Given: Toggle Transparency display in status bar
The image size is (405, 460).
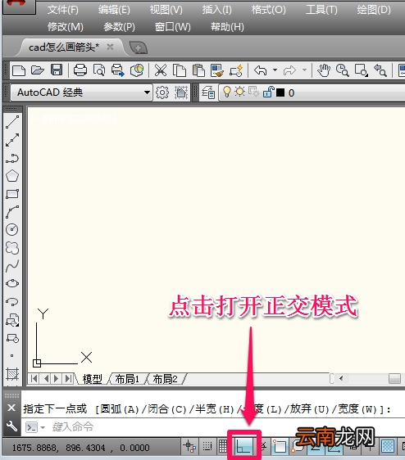Looking at the screenshot, I should pyautogui.click(x=388, y=447).
